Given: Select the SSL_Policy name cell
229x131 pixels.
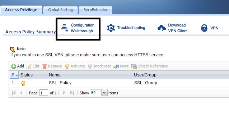Looking at the screenshot, I should click(x=60, y=83).
